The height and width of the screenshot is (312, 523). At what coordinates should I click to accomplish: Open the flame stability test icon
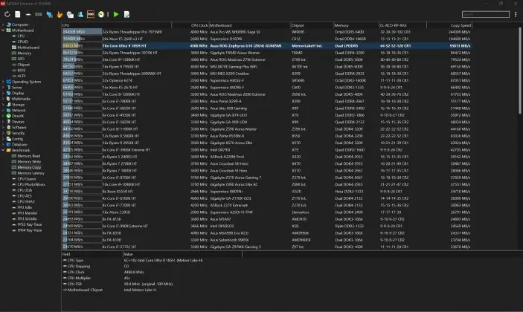tap(60, 14)
